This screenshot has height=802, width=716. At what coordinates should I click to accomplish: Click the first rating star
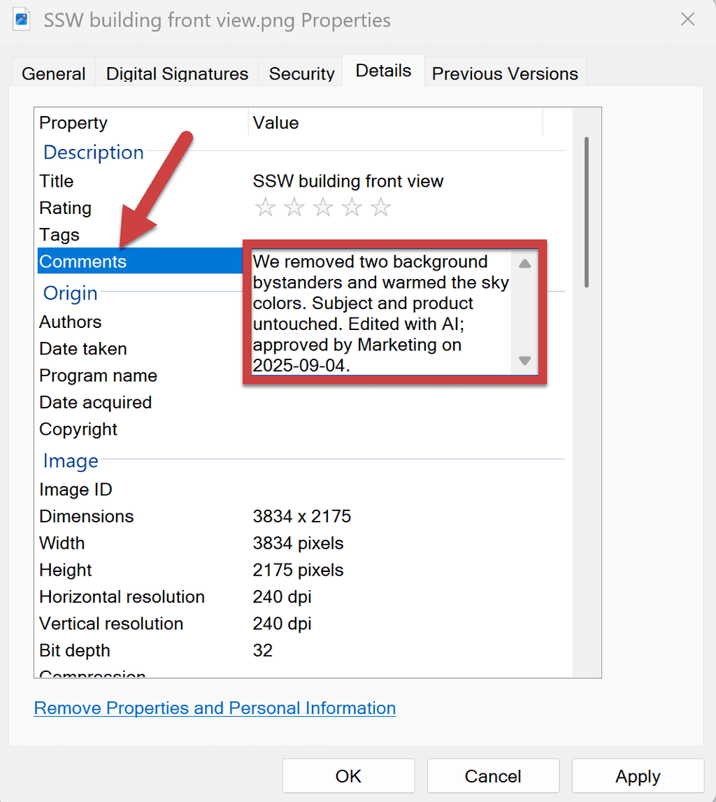coord(266,207)
